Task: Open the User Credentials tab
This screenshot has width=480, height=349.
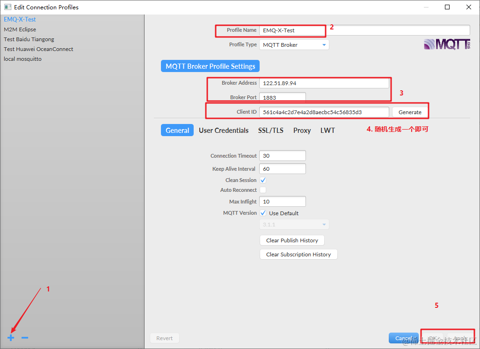Action: click(224, 130)
